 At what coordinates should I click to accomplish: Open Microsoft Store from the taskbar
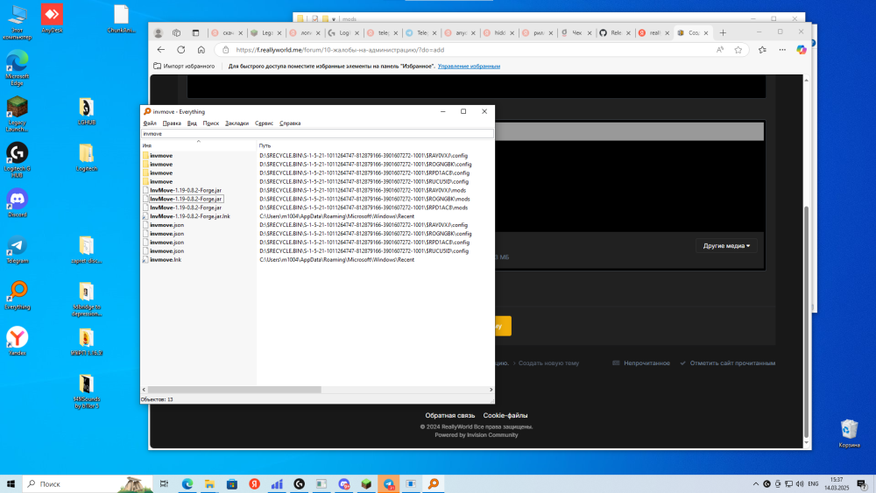232,484
